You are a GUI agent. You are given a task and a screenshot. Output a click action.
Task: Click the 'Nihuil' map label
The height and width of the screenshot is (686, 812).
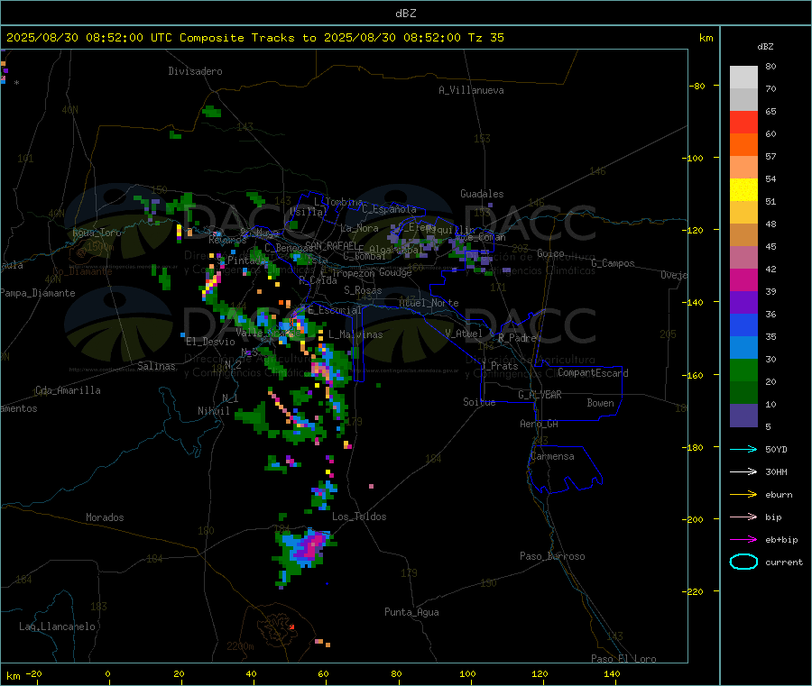[213, 411]
